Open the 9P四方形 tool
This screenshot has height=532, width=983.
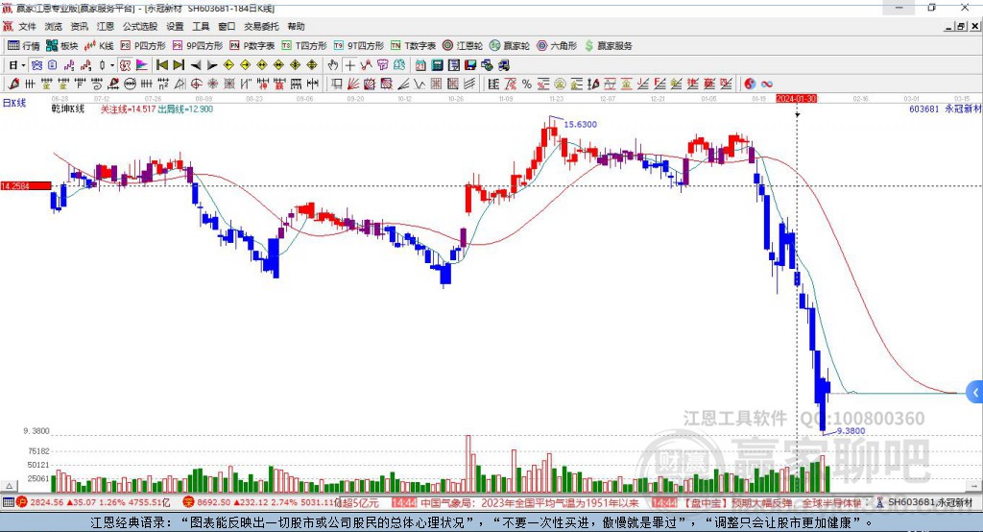point(198,46)
